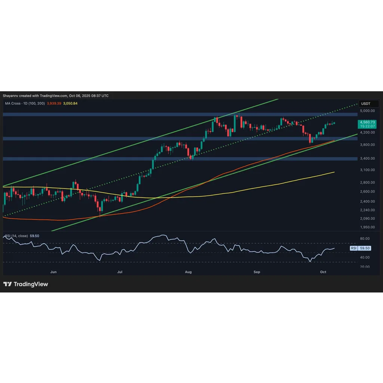Click the Sep label on time axis
The height and width of the screenshot is (383, 383).
click(257, 272)
